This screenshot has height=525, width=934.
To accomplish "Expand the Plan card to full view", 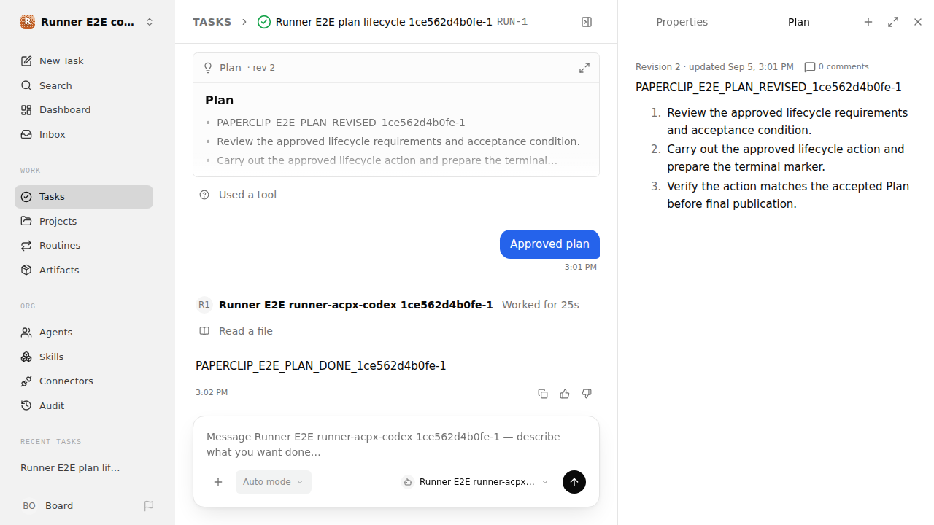I will click(584, 68).
